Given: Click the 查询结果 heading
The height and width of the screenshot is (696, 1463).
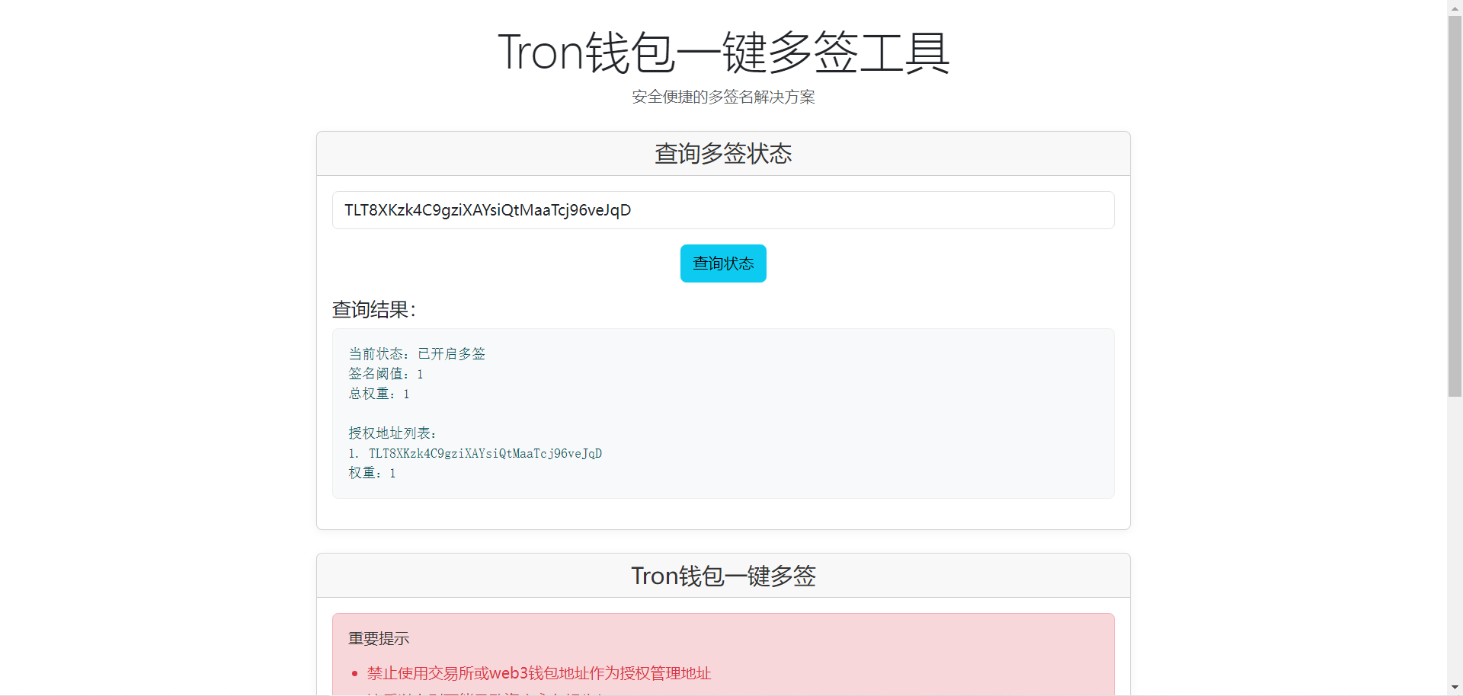Looking at the screenshot, I should (374, 310).
